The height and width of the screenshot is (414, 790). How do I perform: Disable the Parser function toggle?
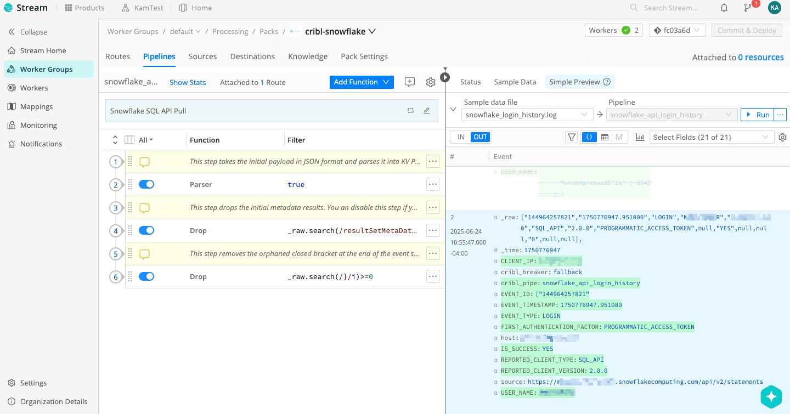click(x=146, y=185)
